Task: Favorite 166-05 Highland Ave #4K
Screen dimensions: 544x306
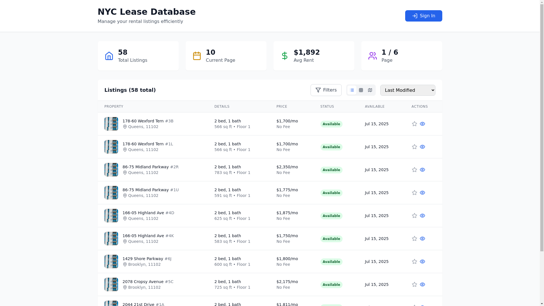Action: (415, 239)
